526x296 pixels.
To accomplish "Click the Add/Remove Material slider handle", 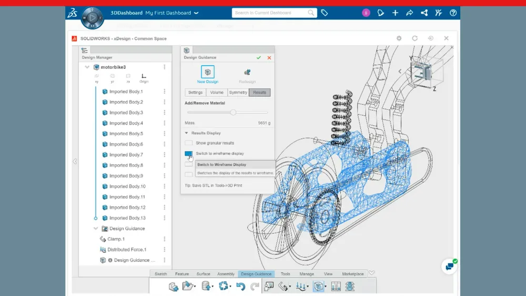I will coord(233,113).
